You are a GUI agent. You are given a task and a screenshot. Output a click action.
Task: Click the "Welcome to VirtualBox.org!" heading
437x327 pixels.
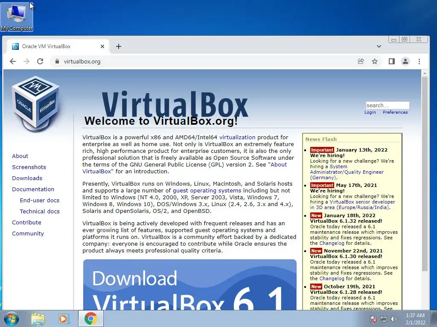click(161, 121)
